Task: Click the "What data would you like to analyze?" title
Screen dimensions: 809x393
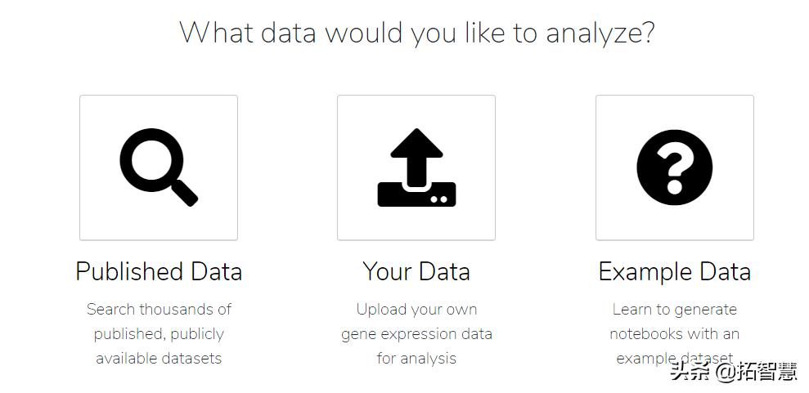Action: (x=416, y=33)
